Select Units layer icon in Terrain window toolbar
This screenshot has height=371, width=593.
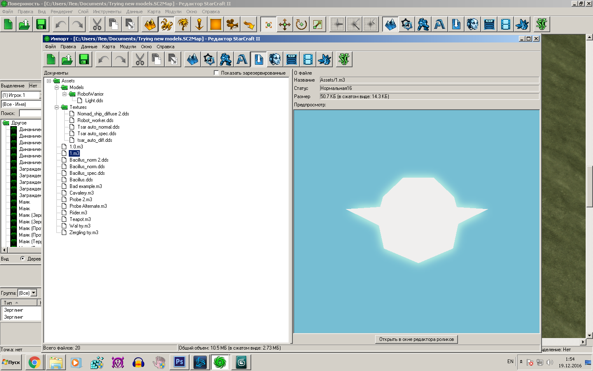tap(166, 25)
